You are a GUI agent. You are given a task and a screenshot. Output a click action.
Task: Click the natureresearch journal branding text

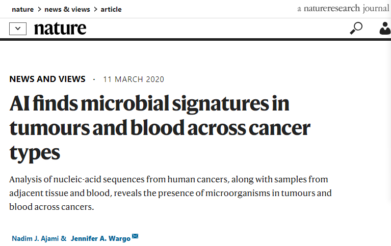pos(343,9)
